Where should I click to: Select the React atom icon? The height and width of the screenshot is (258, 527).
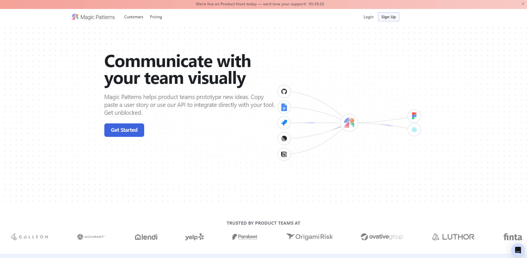pos(414,130)
